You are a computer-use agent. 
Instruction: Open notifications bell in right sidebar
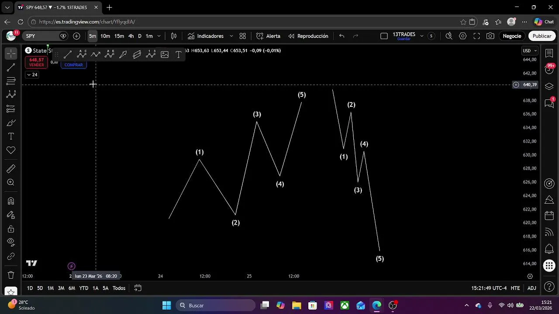(549, 249)
